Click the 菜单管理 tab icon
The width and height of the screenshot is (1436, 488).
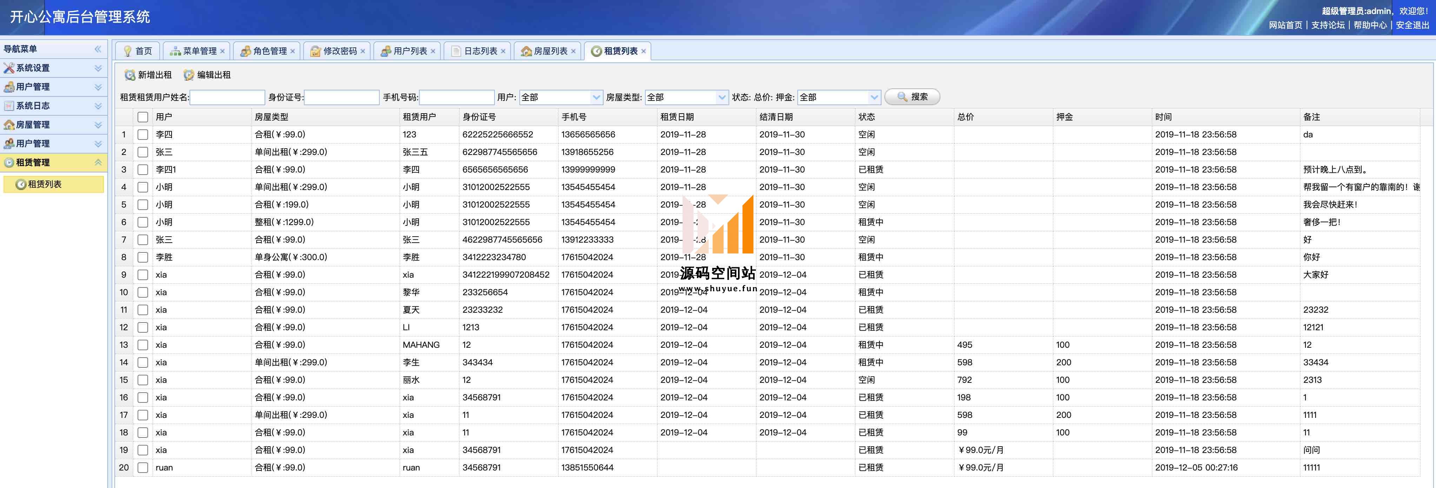(x=175, y=51)
